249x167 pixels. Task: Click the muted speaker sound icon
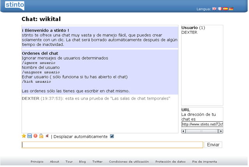coord(47,136)
